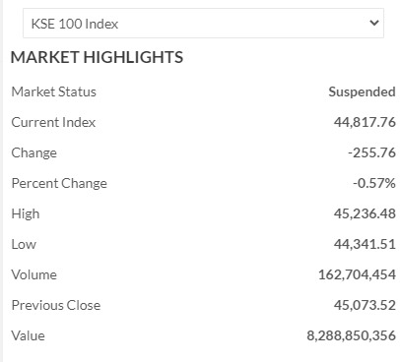Select the 44,341.51 low value
Screen dimensions: 400x362
(365, 244)
